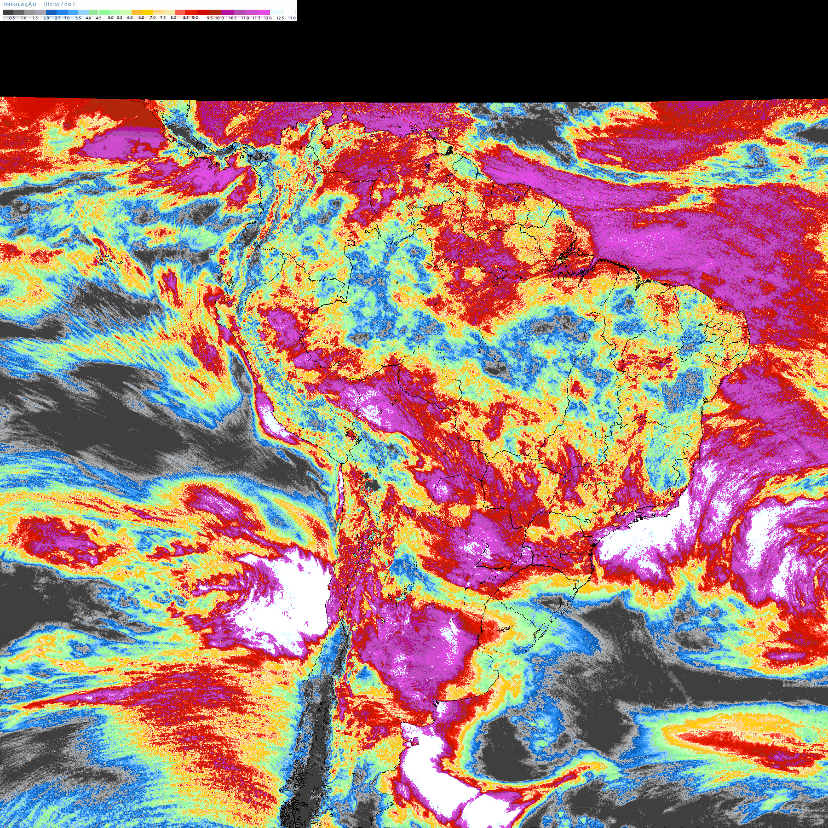Pick the gold yellow swatch above 6.5
This screenshot has height=828, width=828.
pyautogui.click(x=148, y=12)
